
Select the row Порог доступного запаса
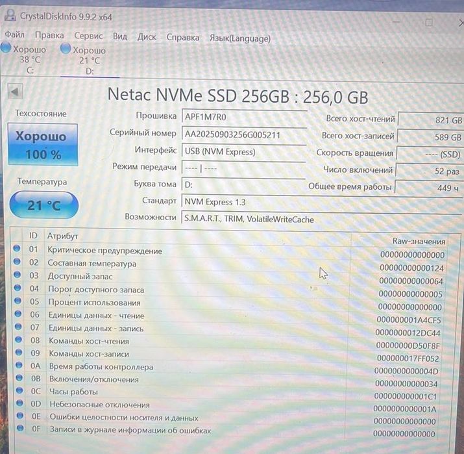coord(229,290)
